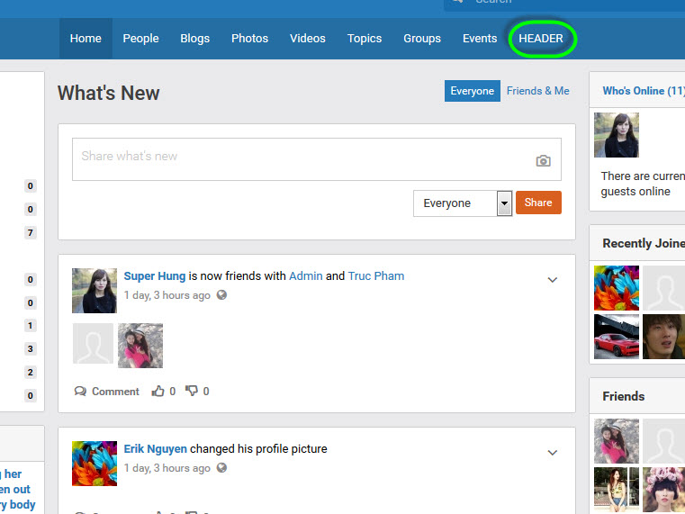This screenshot has width=685, height=514.
Task: Click the red car thumbnail in Recently Joined
Action: pos(617,337)
